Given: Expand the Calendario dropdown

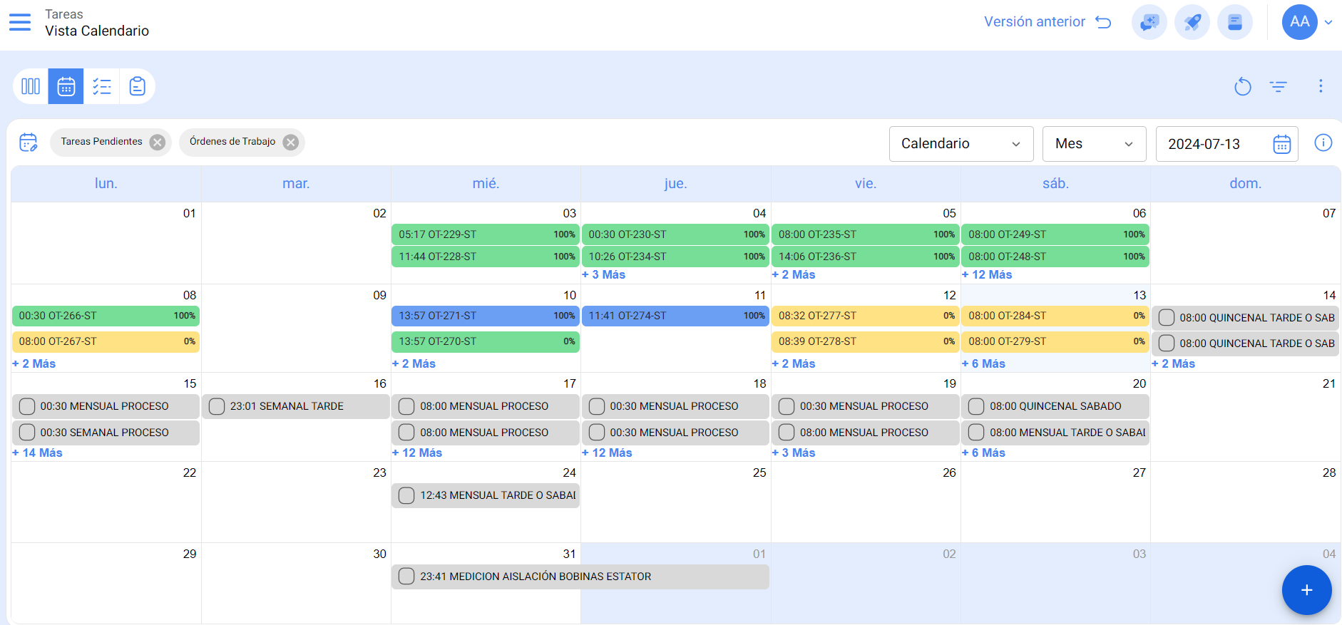Looking at the screenshot, I should [x=961, y=144].
